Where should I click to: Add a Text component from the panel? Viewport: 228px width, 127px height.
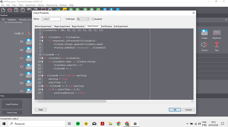coord(217,46)
